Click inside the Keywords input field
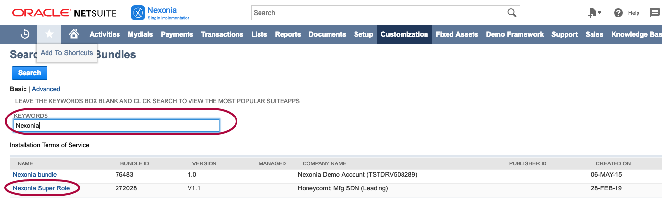 coord(116,126)
